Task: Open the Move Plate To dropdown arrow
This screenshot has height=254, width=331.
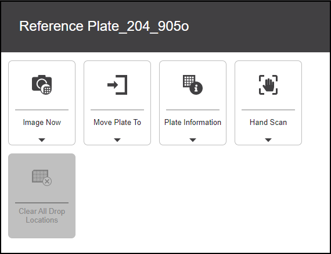Action: pyautogui.click(x=117, y=140)
